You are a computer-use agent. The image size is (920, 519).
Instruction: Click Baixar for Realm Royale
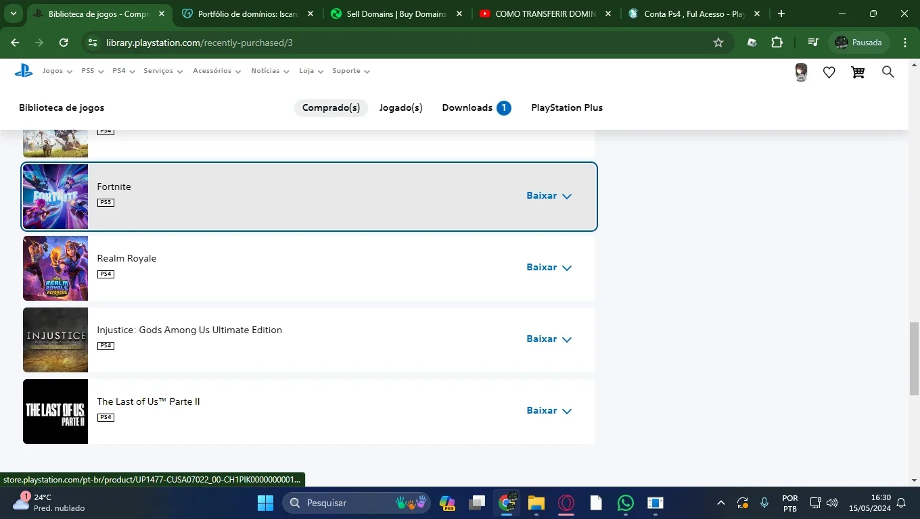[549, 268]
